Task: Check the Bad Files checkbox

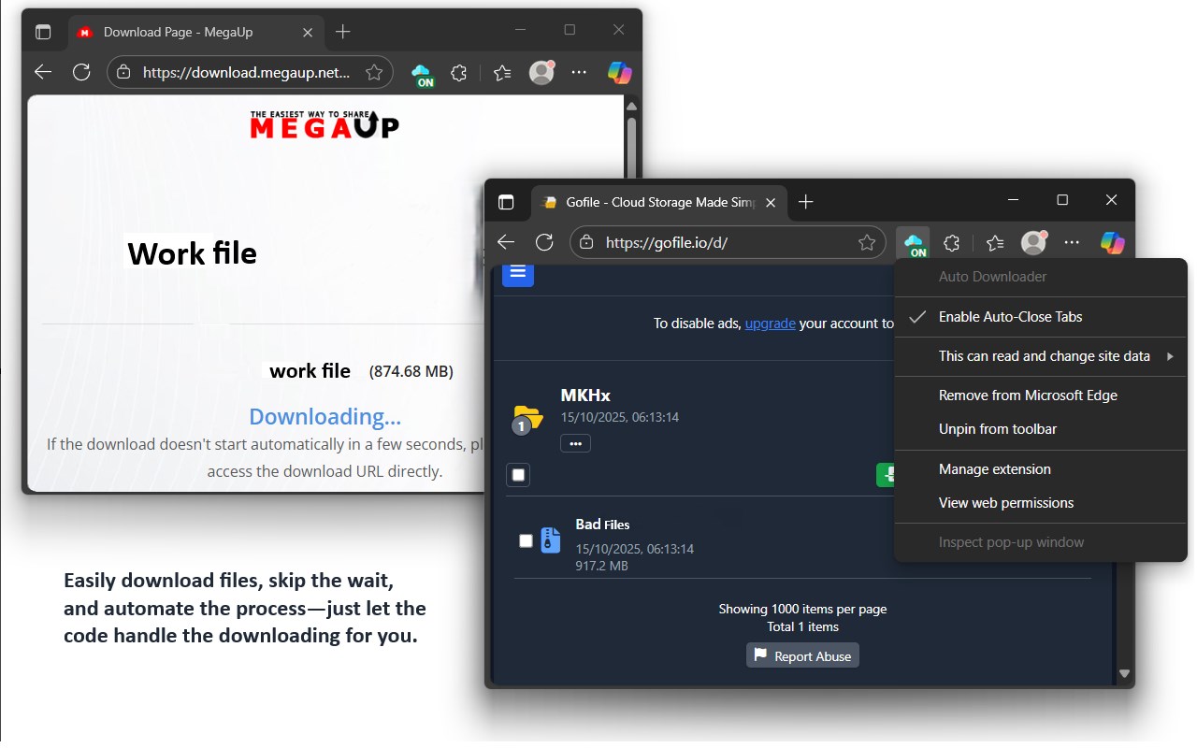Action: 526,540
